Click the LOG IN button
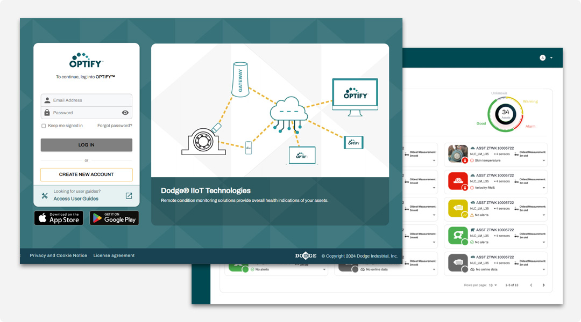 [86, 145]
